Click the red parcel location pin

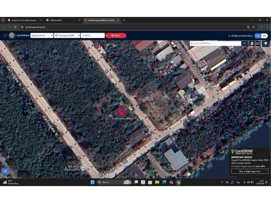click(x=122, y=112)
